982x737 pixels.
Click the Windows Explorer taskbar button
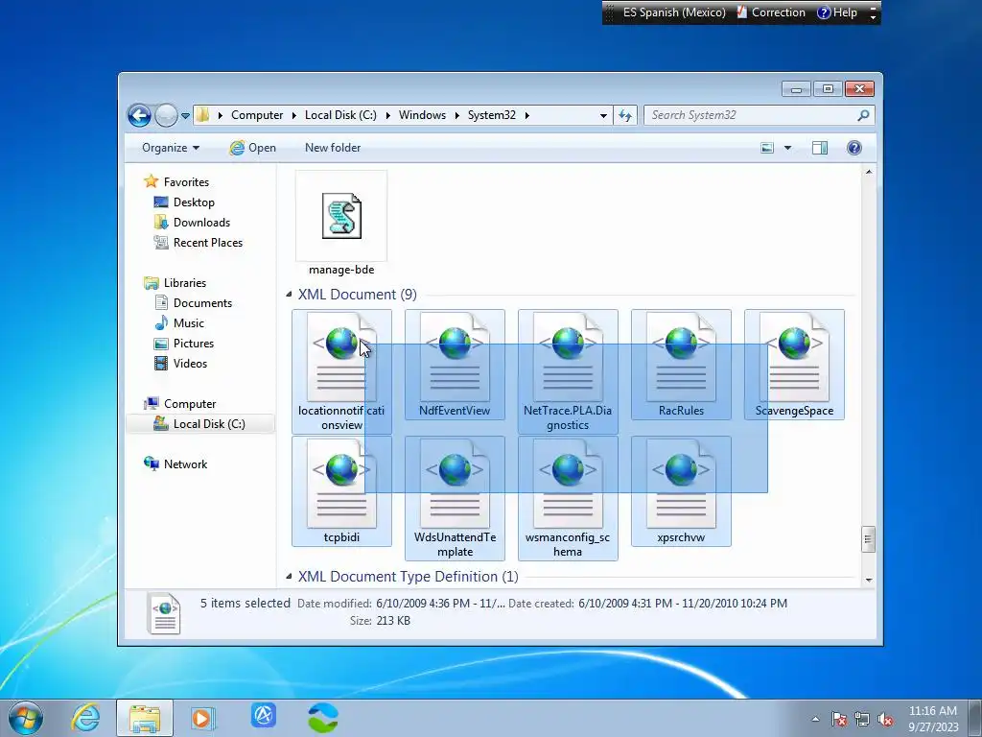pos(145,718)
